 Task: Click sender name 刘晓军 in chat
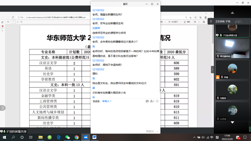tap(96, 28)
